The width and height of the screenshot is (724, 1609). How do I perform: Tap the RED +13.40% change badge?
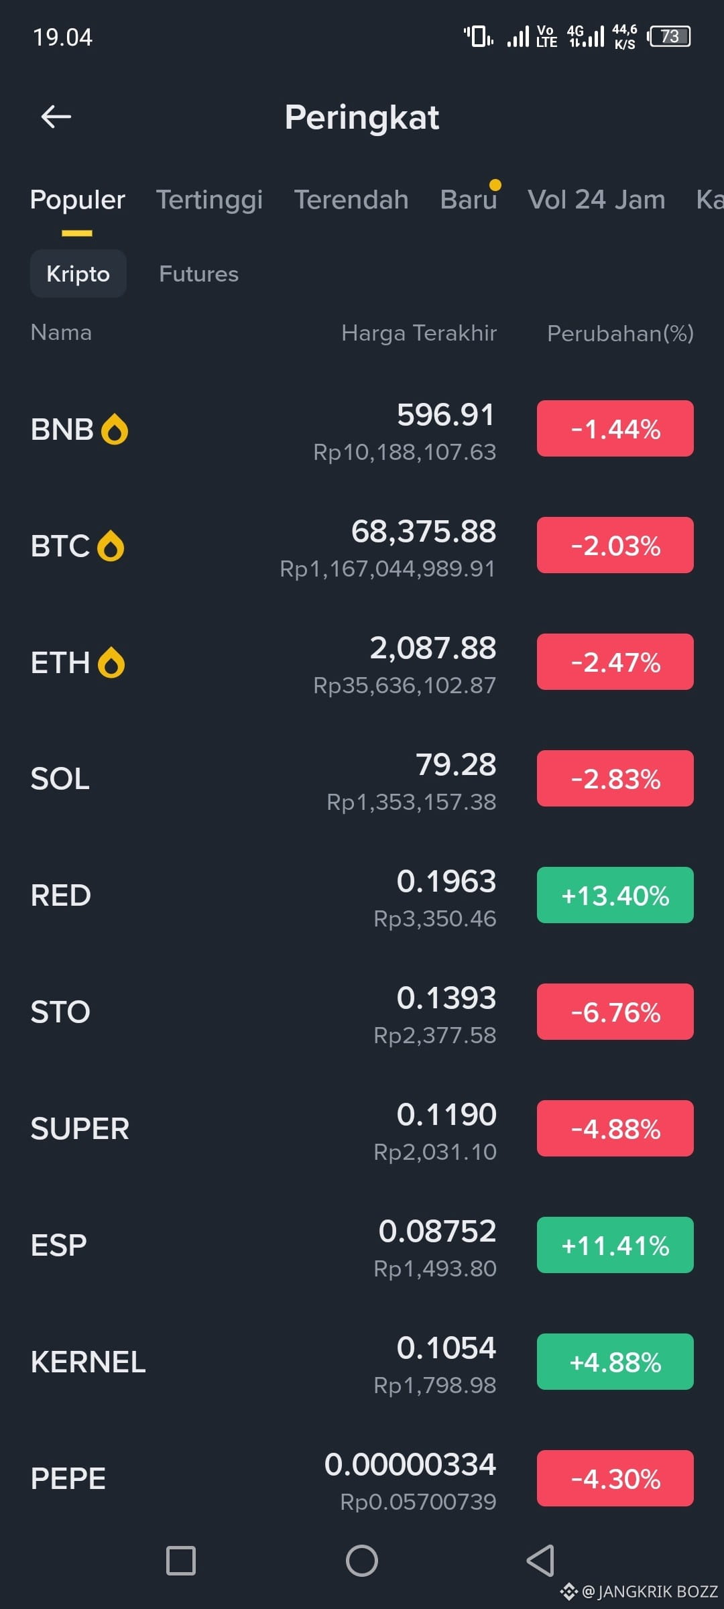coord(615,895)
